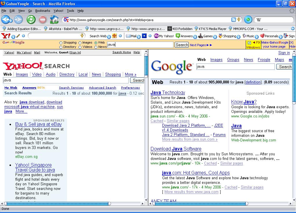Open dropdown arrow next to Y! logo

pos(13,37)
